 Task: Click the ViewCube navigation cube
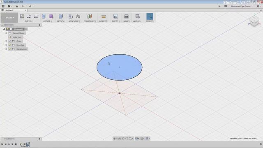(254, 21)
